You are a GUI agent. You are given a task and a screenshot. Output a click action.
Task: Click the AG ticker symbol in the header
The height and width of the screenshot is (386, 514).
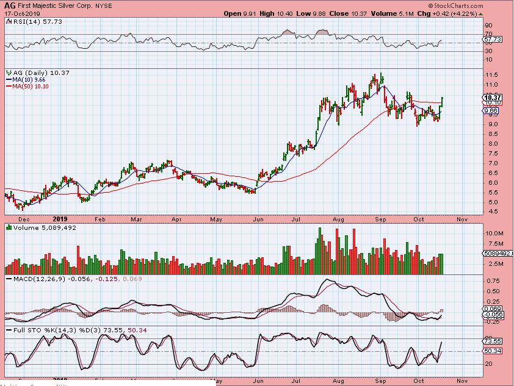coord(10,5)
